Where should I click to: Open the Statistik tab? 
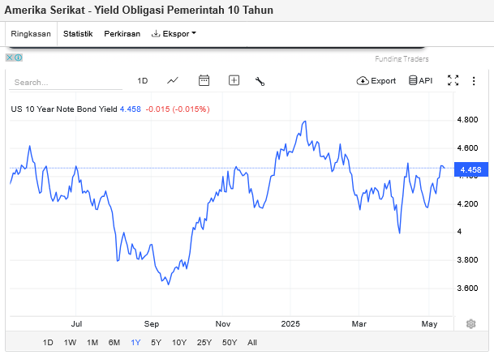coord(78,34)
